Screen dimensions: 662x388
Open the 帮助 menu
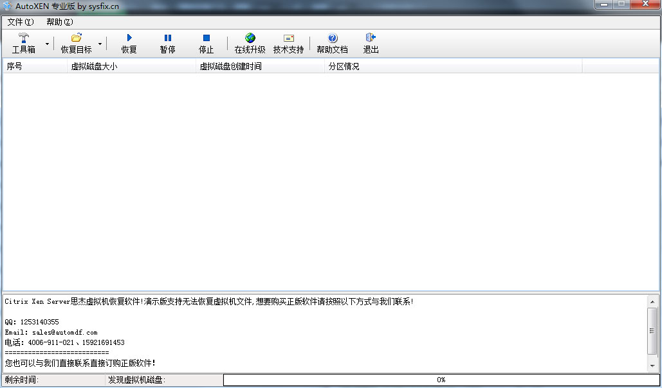[x=59, y=22]
